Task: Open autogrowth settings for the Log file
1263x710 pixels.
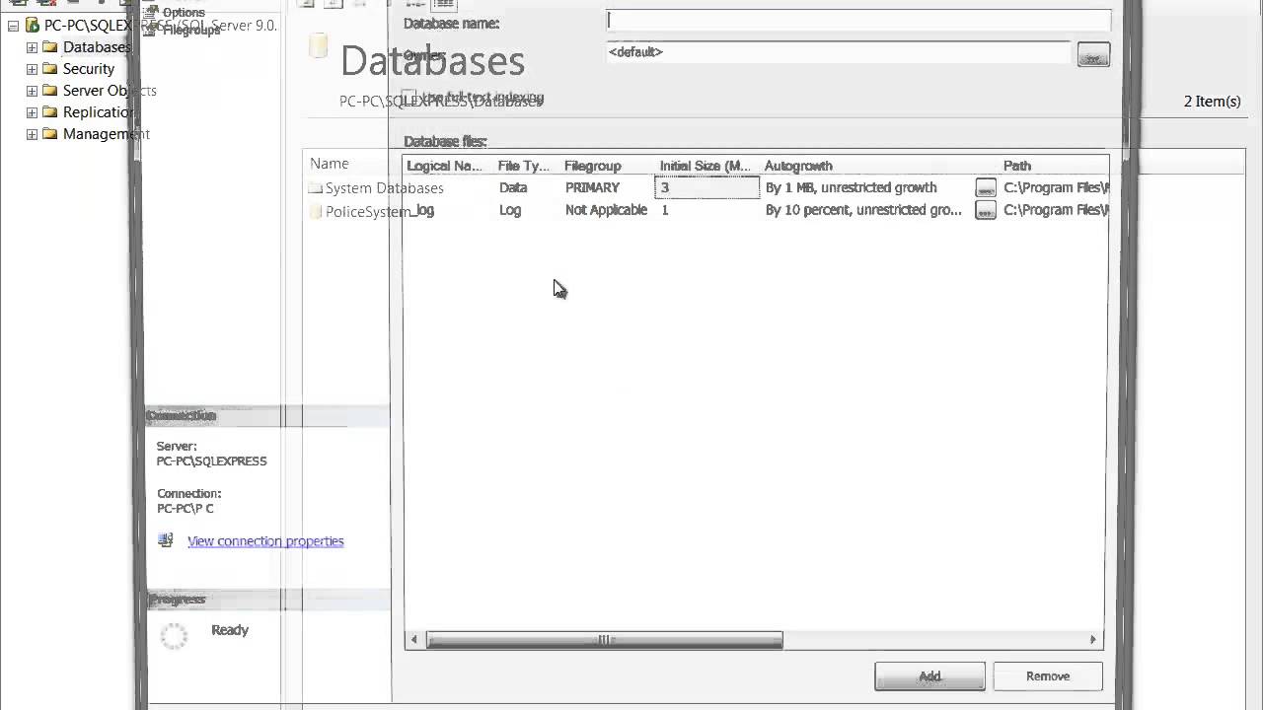Action: tap(986, 210)
